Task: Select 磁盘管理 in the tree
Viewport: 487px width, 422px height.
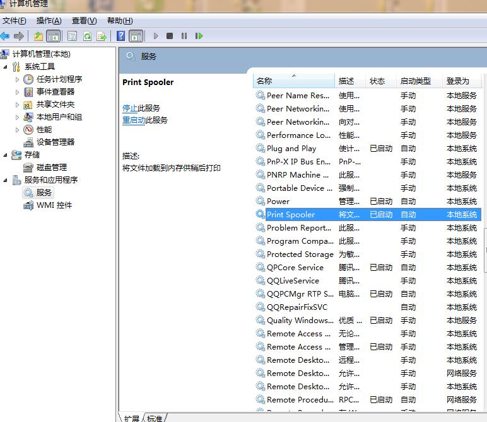Action: pos(52,168)
